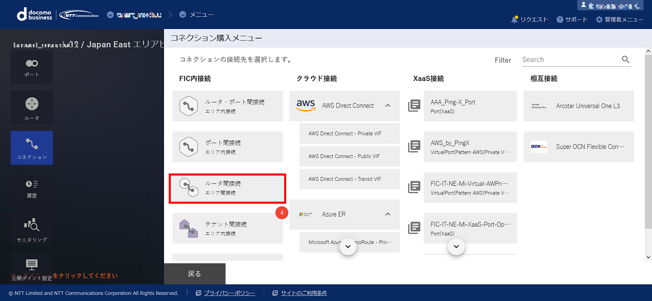Screen dimensions: 652x301
Task: Click the 戻る back button
Action: (x=195, y=273)
